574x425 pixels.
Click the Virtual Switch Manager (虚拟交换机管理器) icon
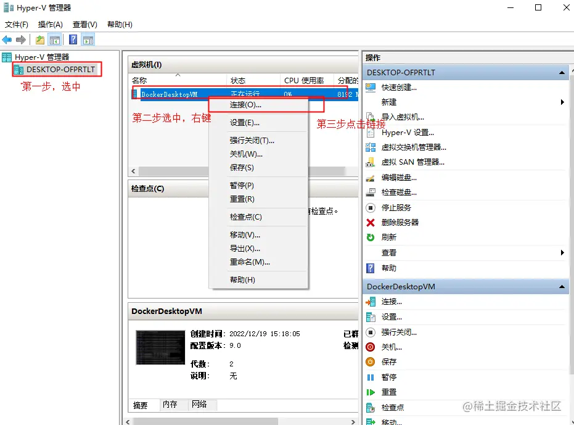(x=371, y=147)
